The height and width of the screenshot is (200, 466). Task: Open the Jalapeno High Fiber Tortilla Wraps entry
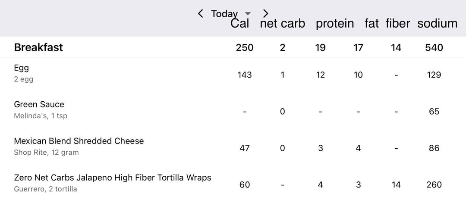(112, 178)
